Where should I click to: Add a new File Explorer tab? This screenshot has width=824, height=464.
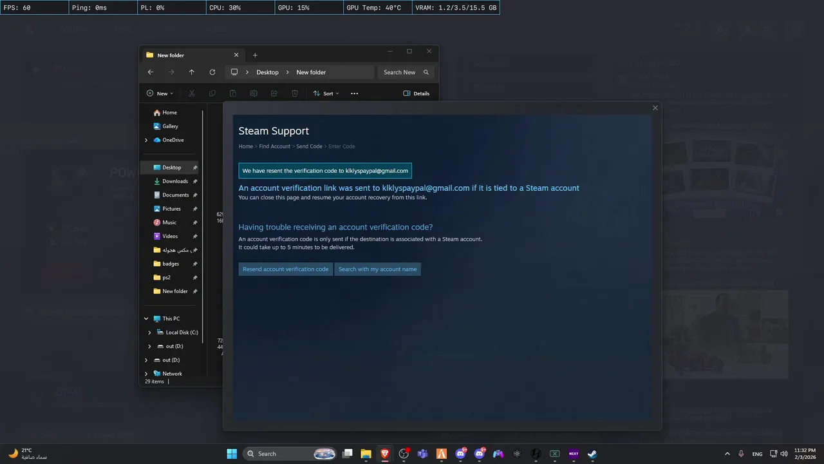click(x=255, y=55)
